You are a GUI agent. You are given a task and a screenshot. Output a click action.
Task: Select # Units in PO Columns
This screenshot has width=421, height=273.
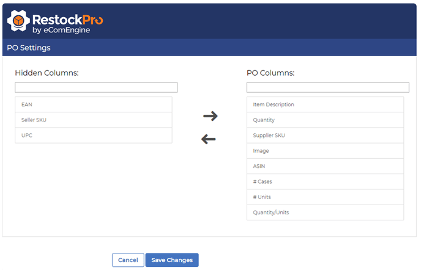pos(325,197)
